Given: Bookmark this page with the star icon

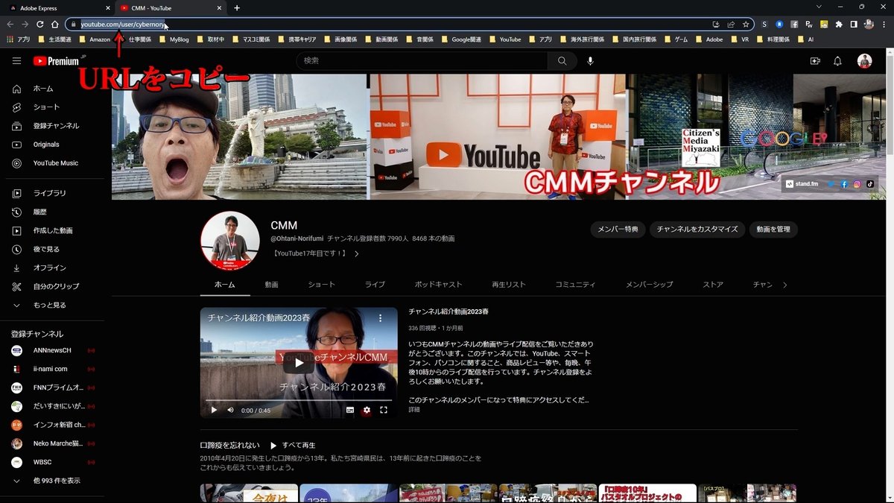Looking at the screenshot, I should [746, 24].
